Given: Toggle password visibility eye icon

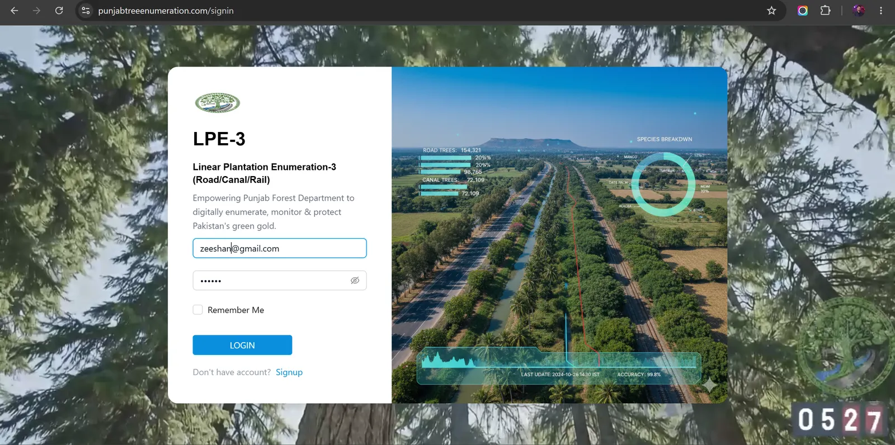Looking at the screenshot, I should pos(355,281).
